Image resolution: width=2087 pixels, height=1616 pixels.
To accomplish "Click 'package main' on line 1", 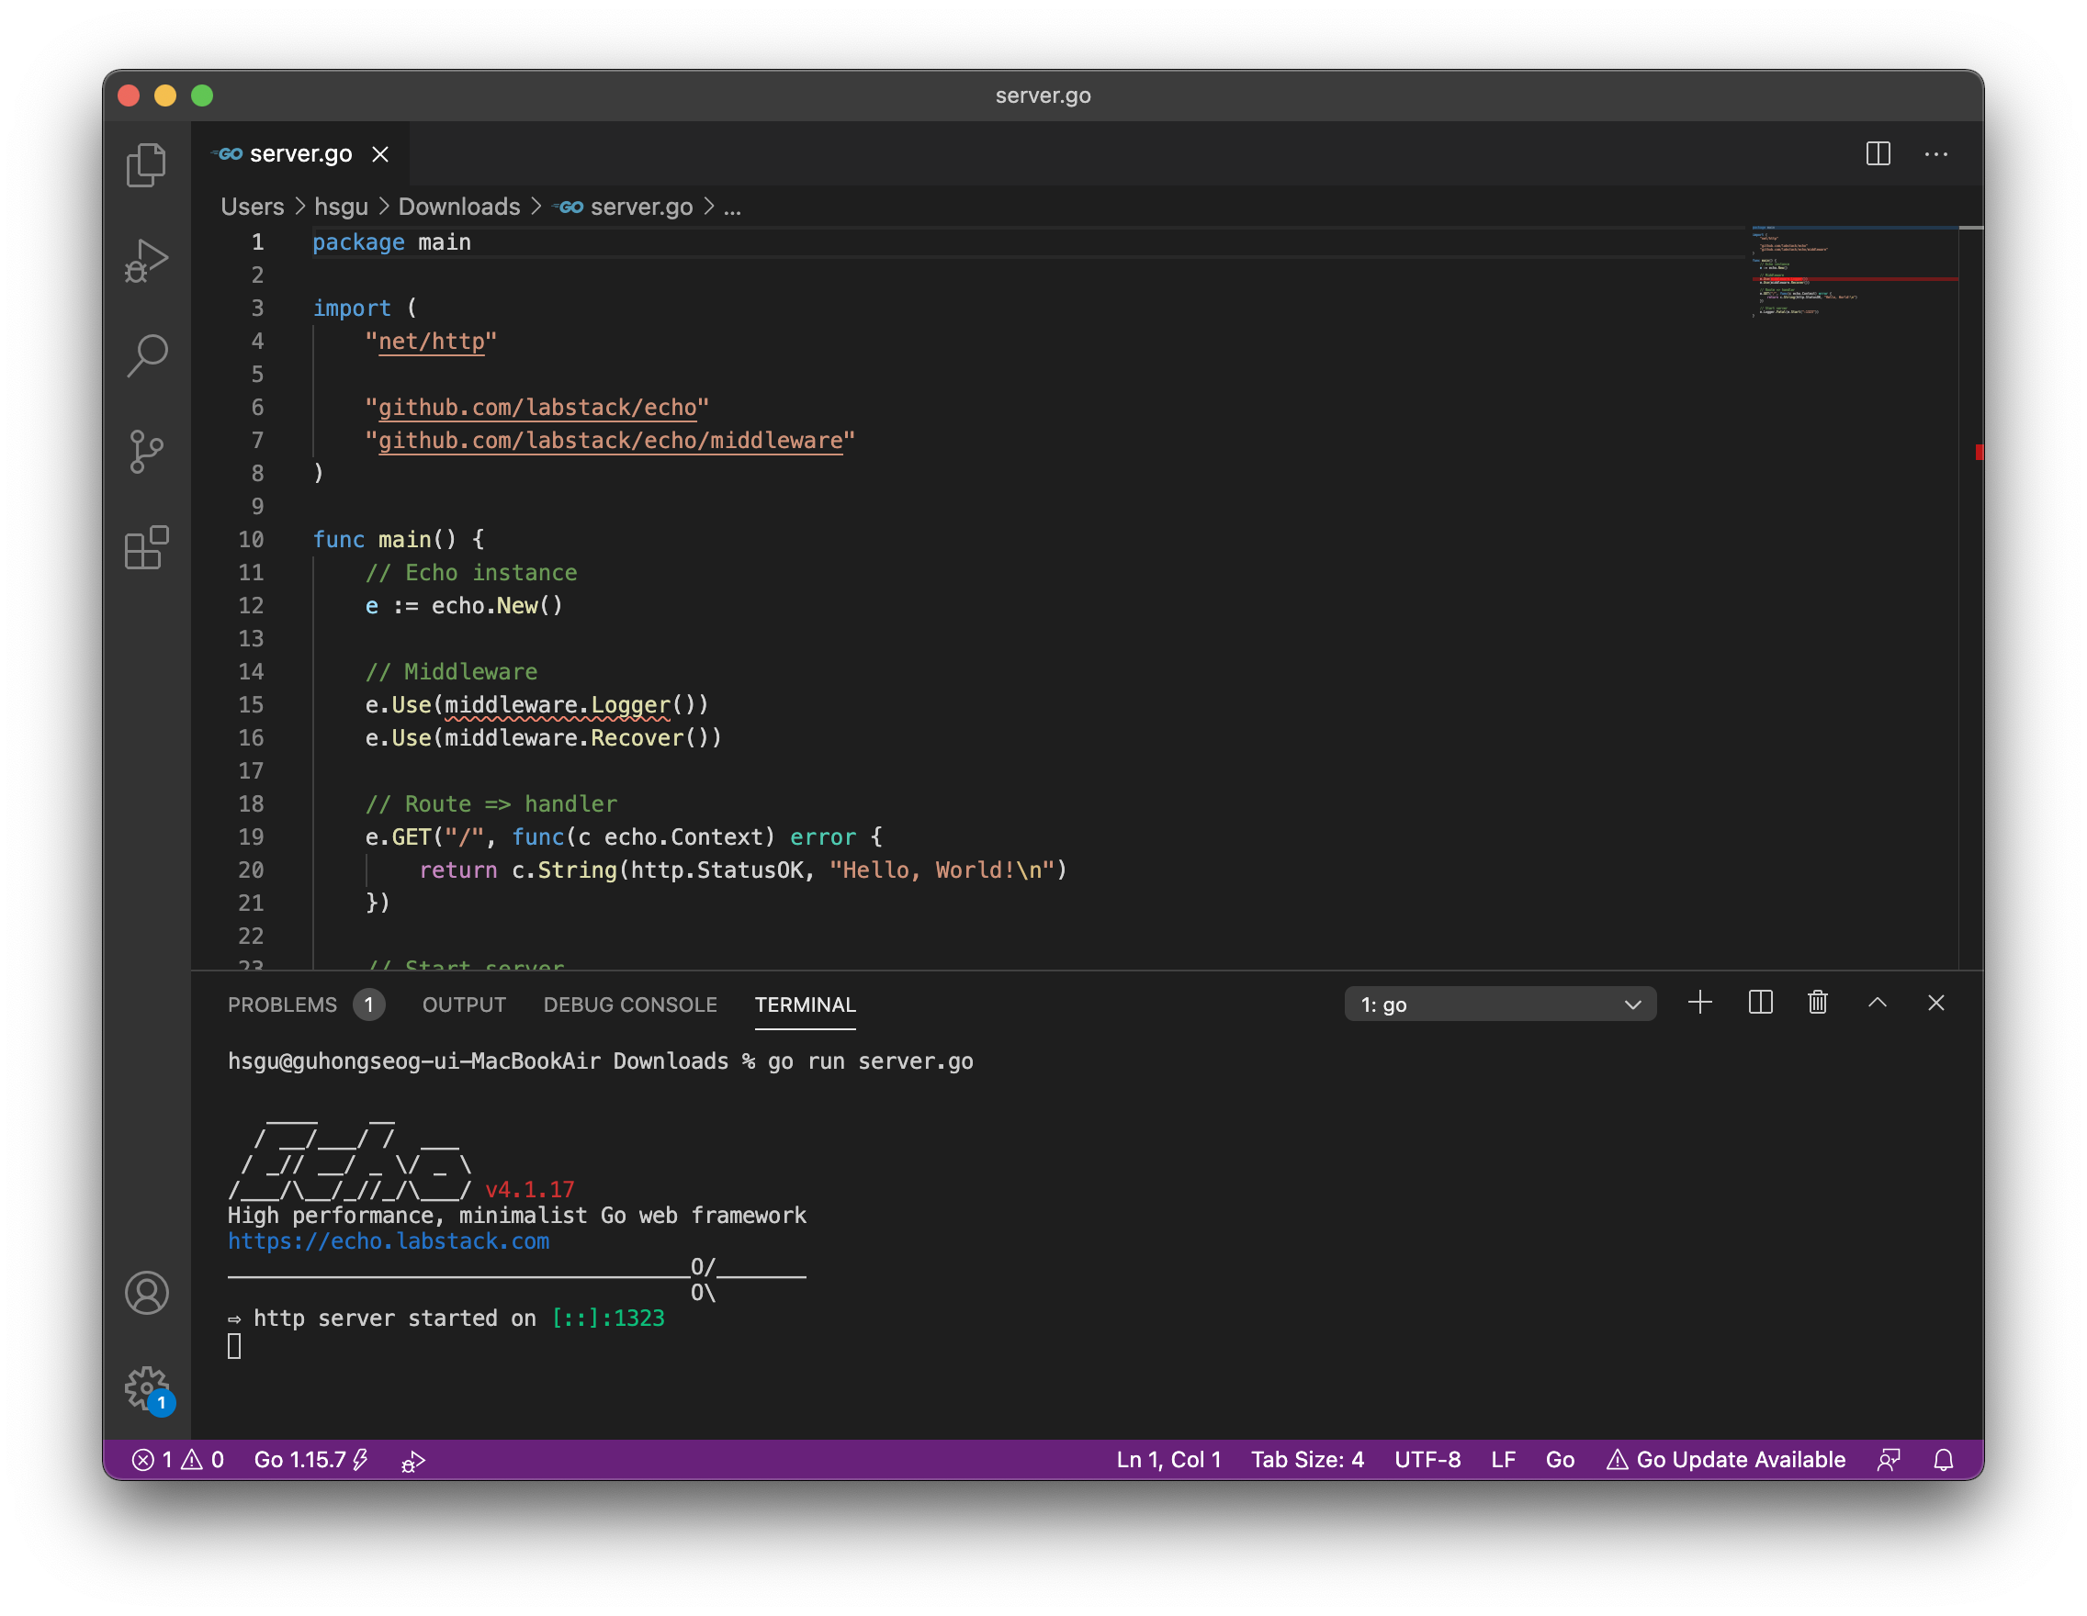I will [392, 242].
